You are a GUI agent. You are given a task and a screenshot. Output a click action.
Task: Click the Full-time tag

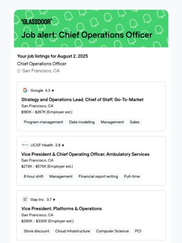tap(132, 176)
